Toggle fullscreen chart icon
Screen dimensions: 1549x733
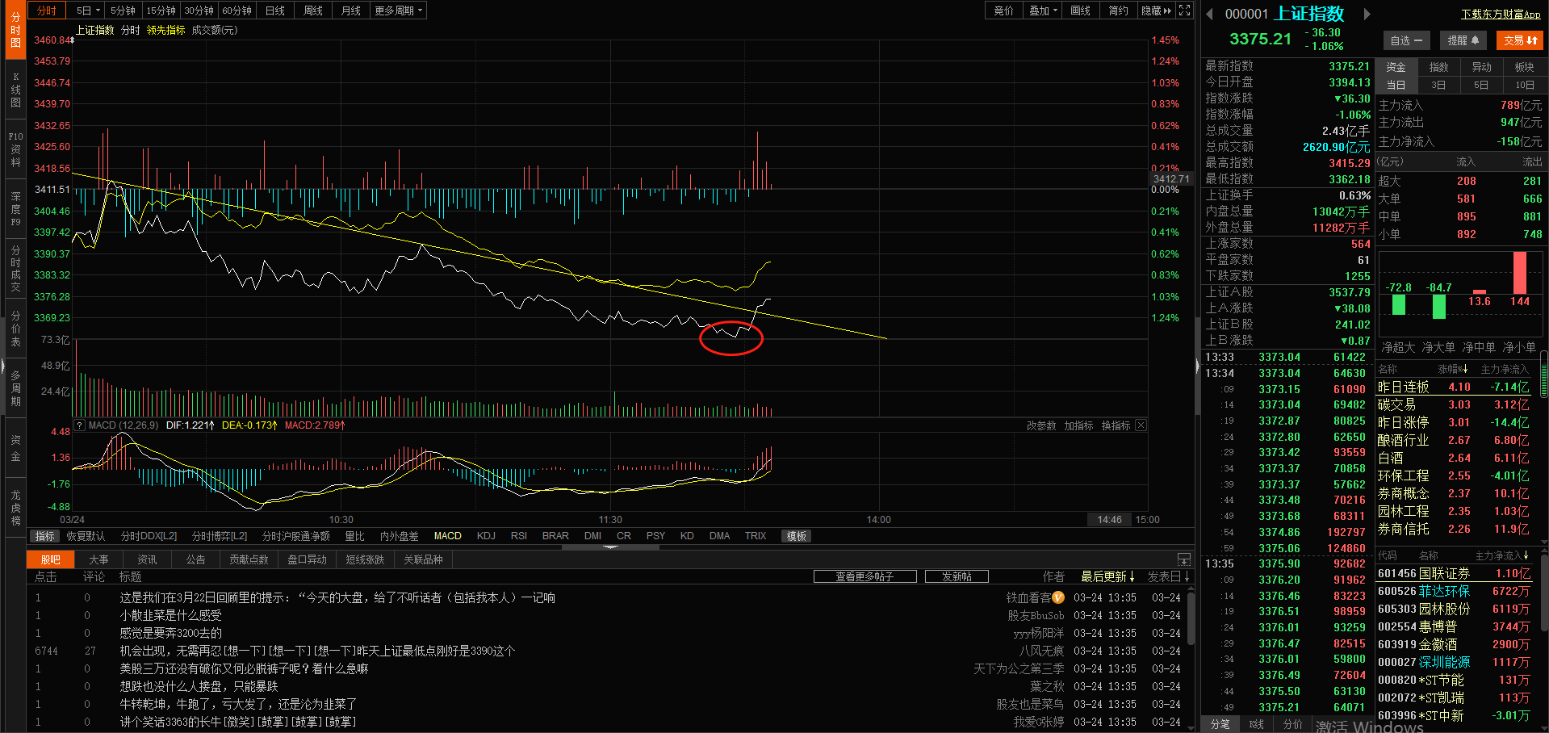(1184, 10)
